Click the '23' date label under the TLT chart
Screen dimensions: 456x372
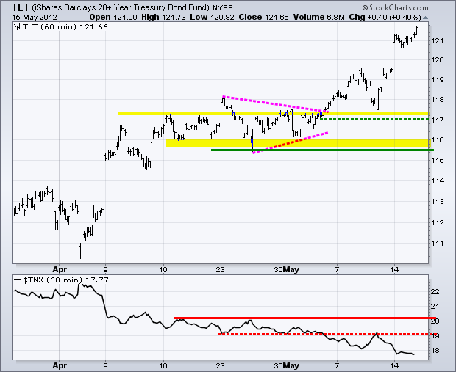coord(221,270)
